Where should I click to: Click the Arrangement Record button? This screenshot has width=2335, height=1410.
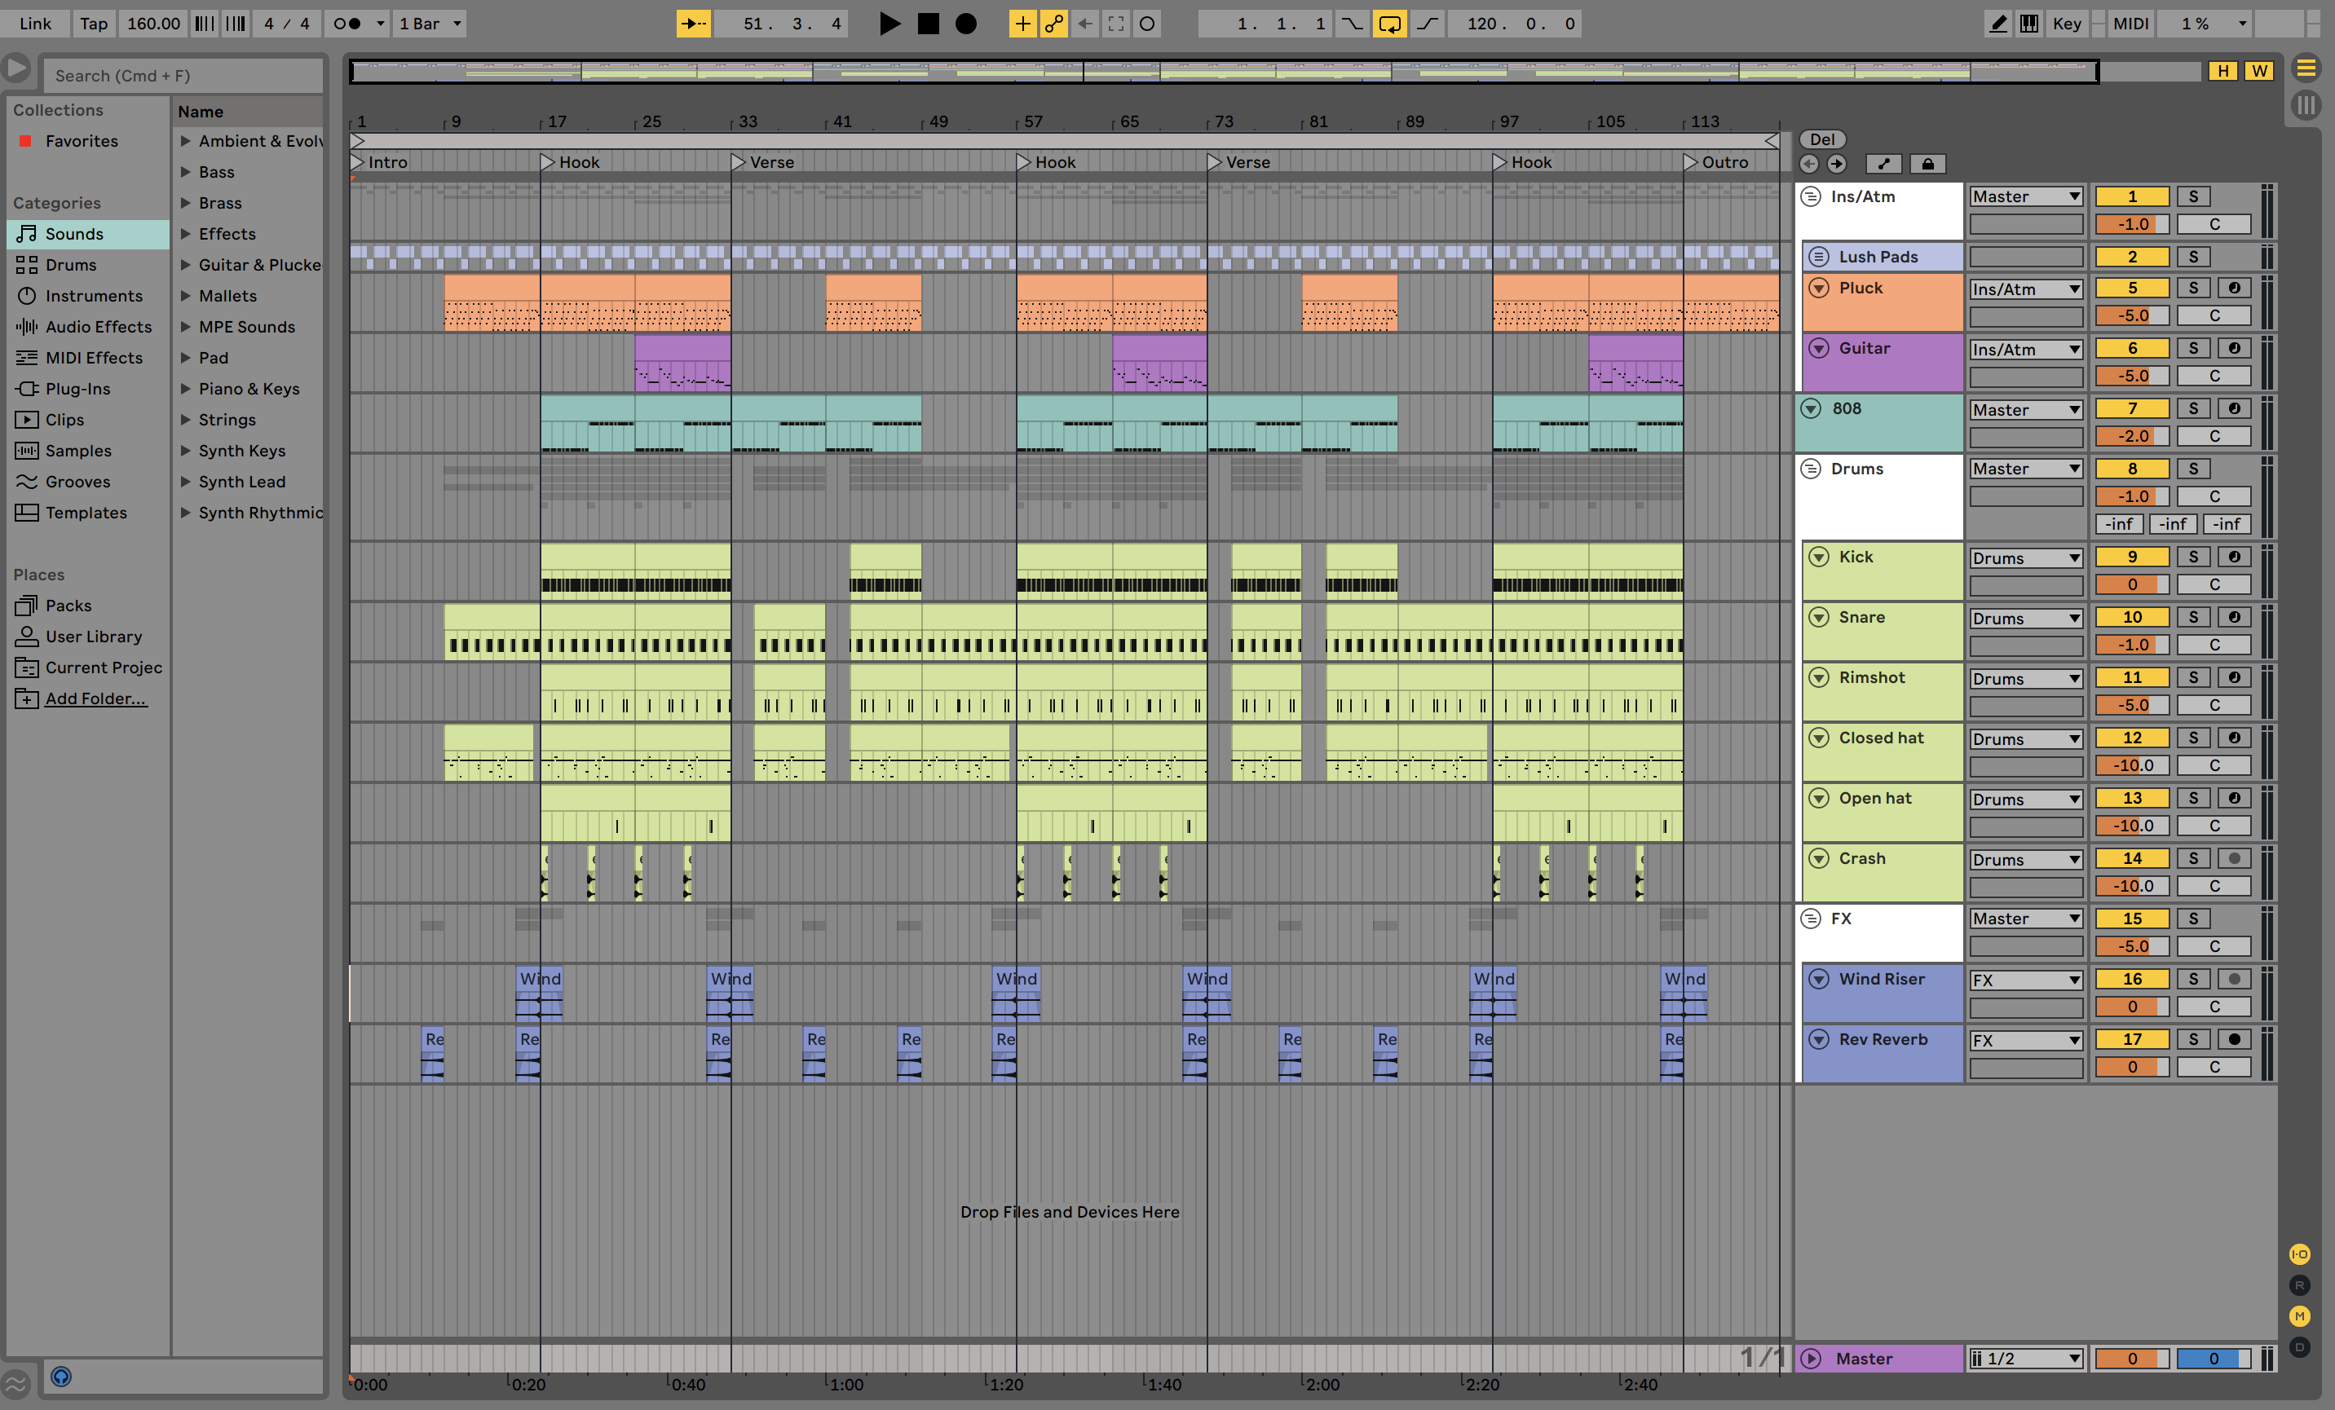[x=965, y=24]
